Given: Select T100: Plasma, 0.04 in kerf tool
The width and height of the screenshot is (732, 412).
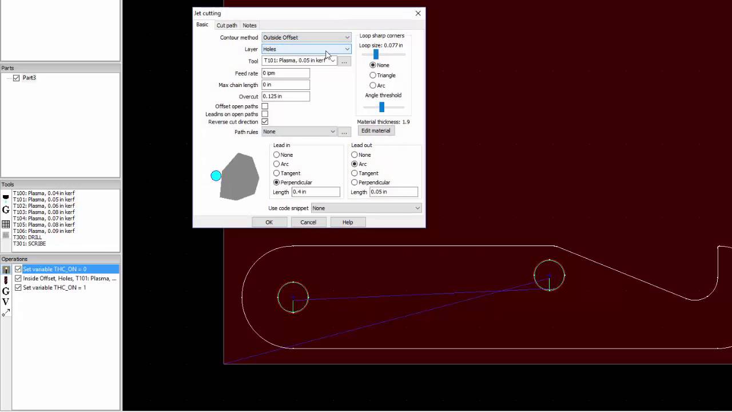Looking at the screenshot, I should [x=44, y=193].
